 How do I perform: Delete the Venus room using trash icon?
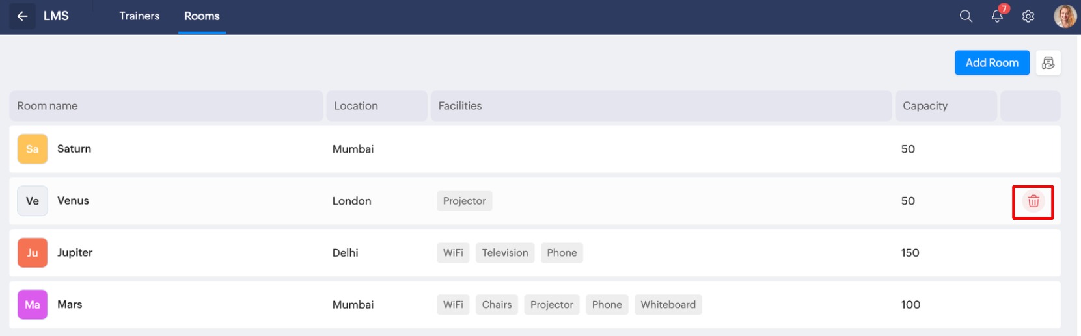click(1033, 201)
